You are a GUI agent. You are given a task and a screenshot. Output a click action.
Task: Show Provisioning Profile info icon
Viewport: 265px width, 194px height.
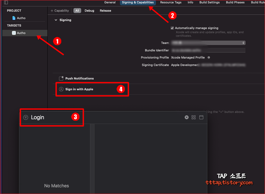[209, 57]
